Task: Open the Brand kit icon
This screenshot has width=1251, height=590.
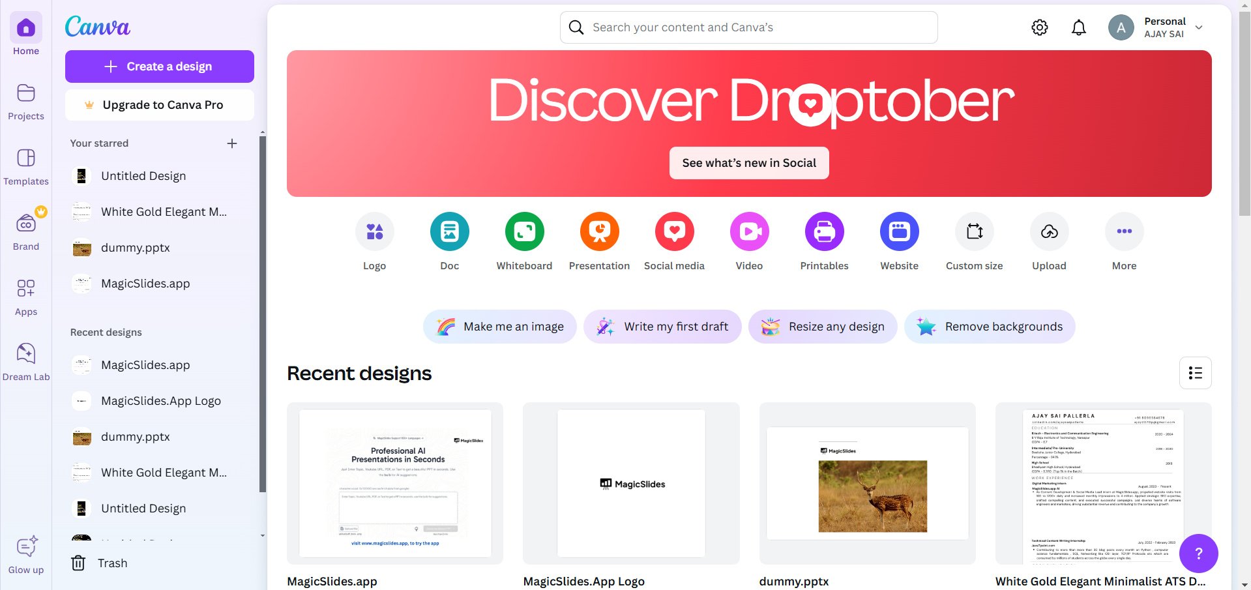Action: 26,224
